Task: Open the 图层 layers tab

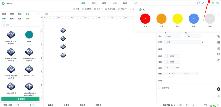Action: 20,14
